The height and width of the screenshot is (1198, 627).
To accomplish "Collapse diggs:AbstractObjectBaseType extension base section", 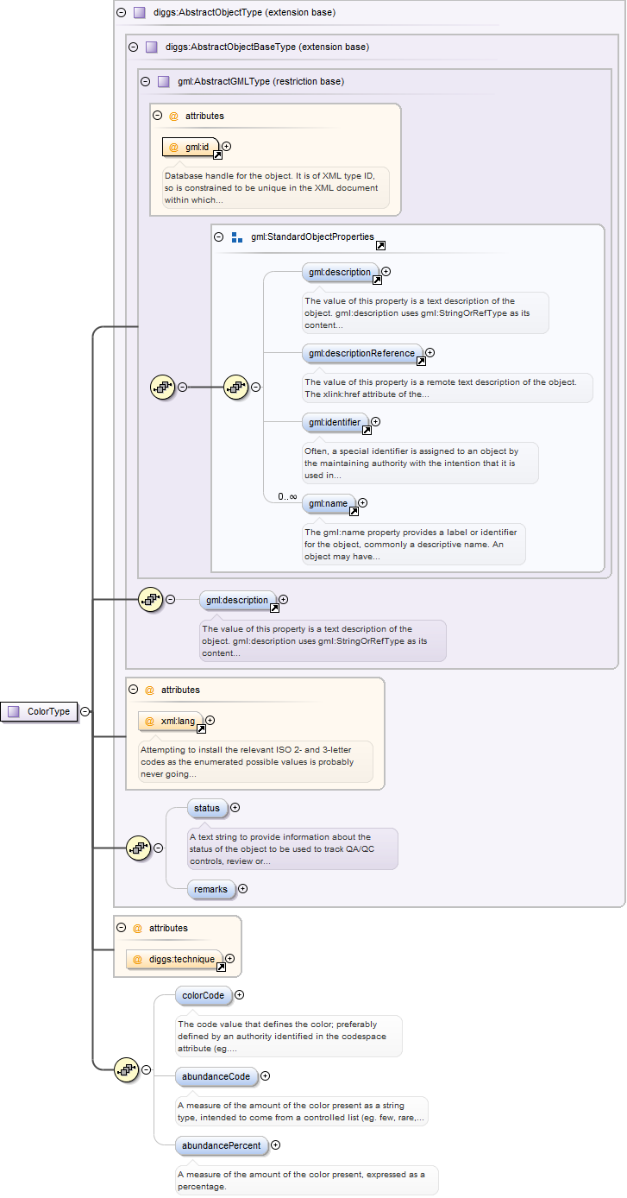I will (x=132, y=47).
